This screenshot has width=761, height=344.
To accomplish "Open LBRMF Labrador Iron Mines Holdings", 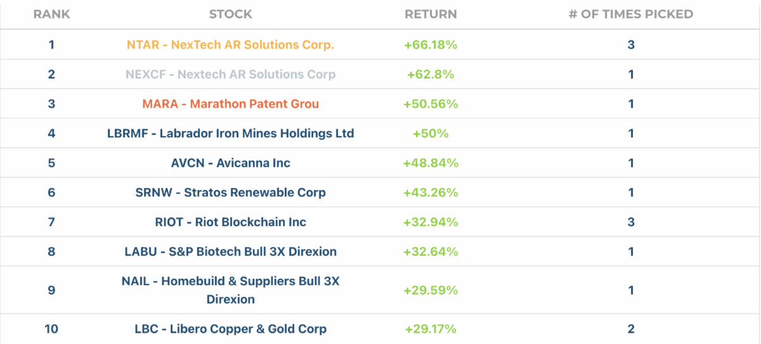I will [230, 134].
